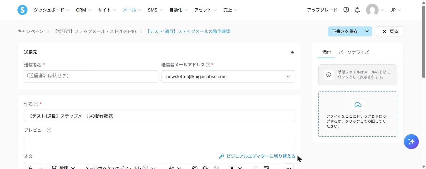
Task: Click the 送信元 section heading
Action: click(31, 52)
